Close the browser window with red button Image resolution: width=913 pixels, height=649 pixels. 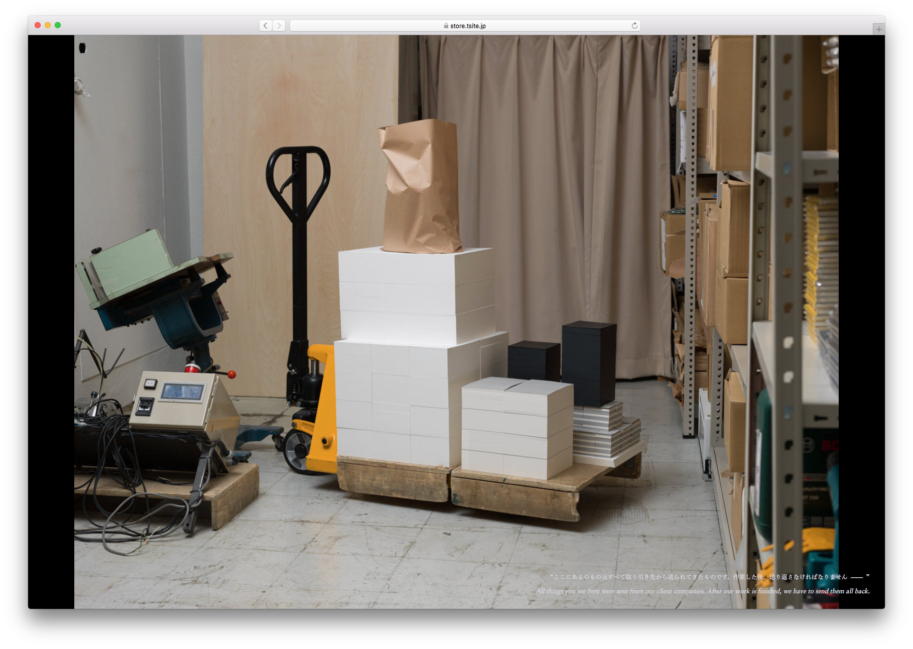38,25
